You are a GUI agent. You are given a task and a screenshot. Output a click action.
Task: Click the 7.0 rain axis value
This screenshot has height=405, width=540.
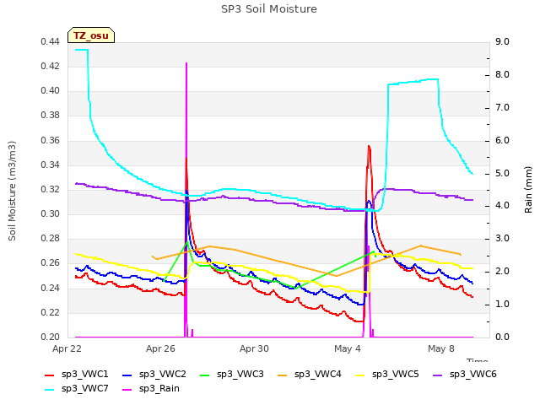pyautogui.click(x=503, y=108)
